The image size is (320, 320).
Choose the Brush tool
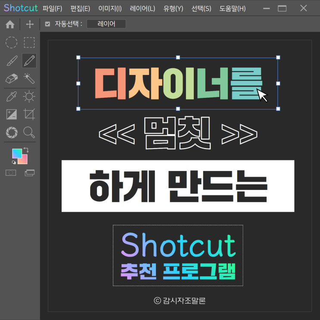pyautogui.click(x=11, y=61)
